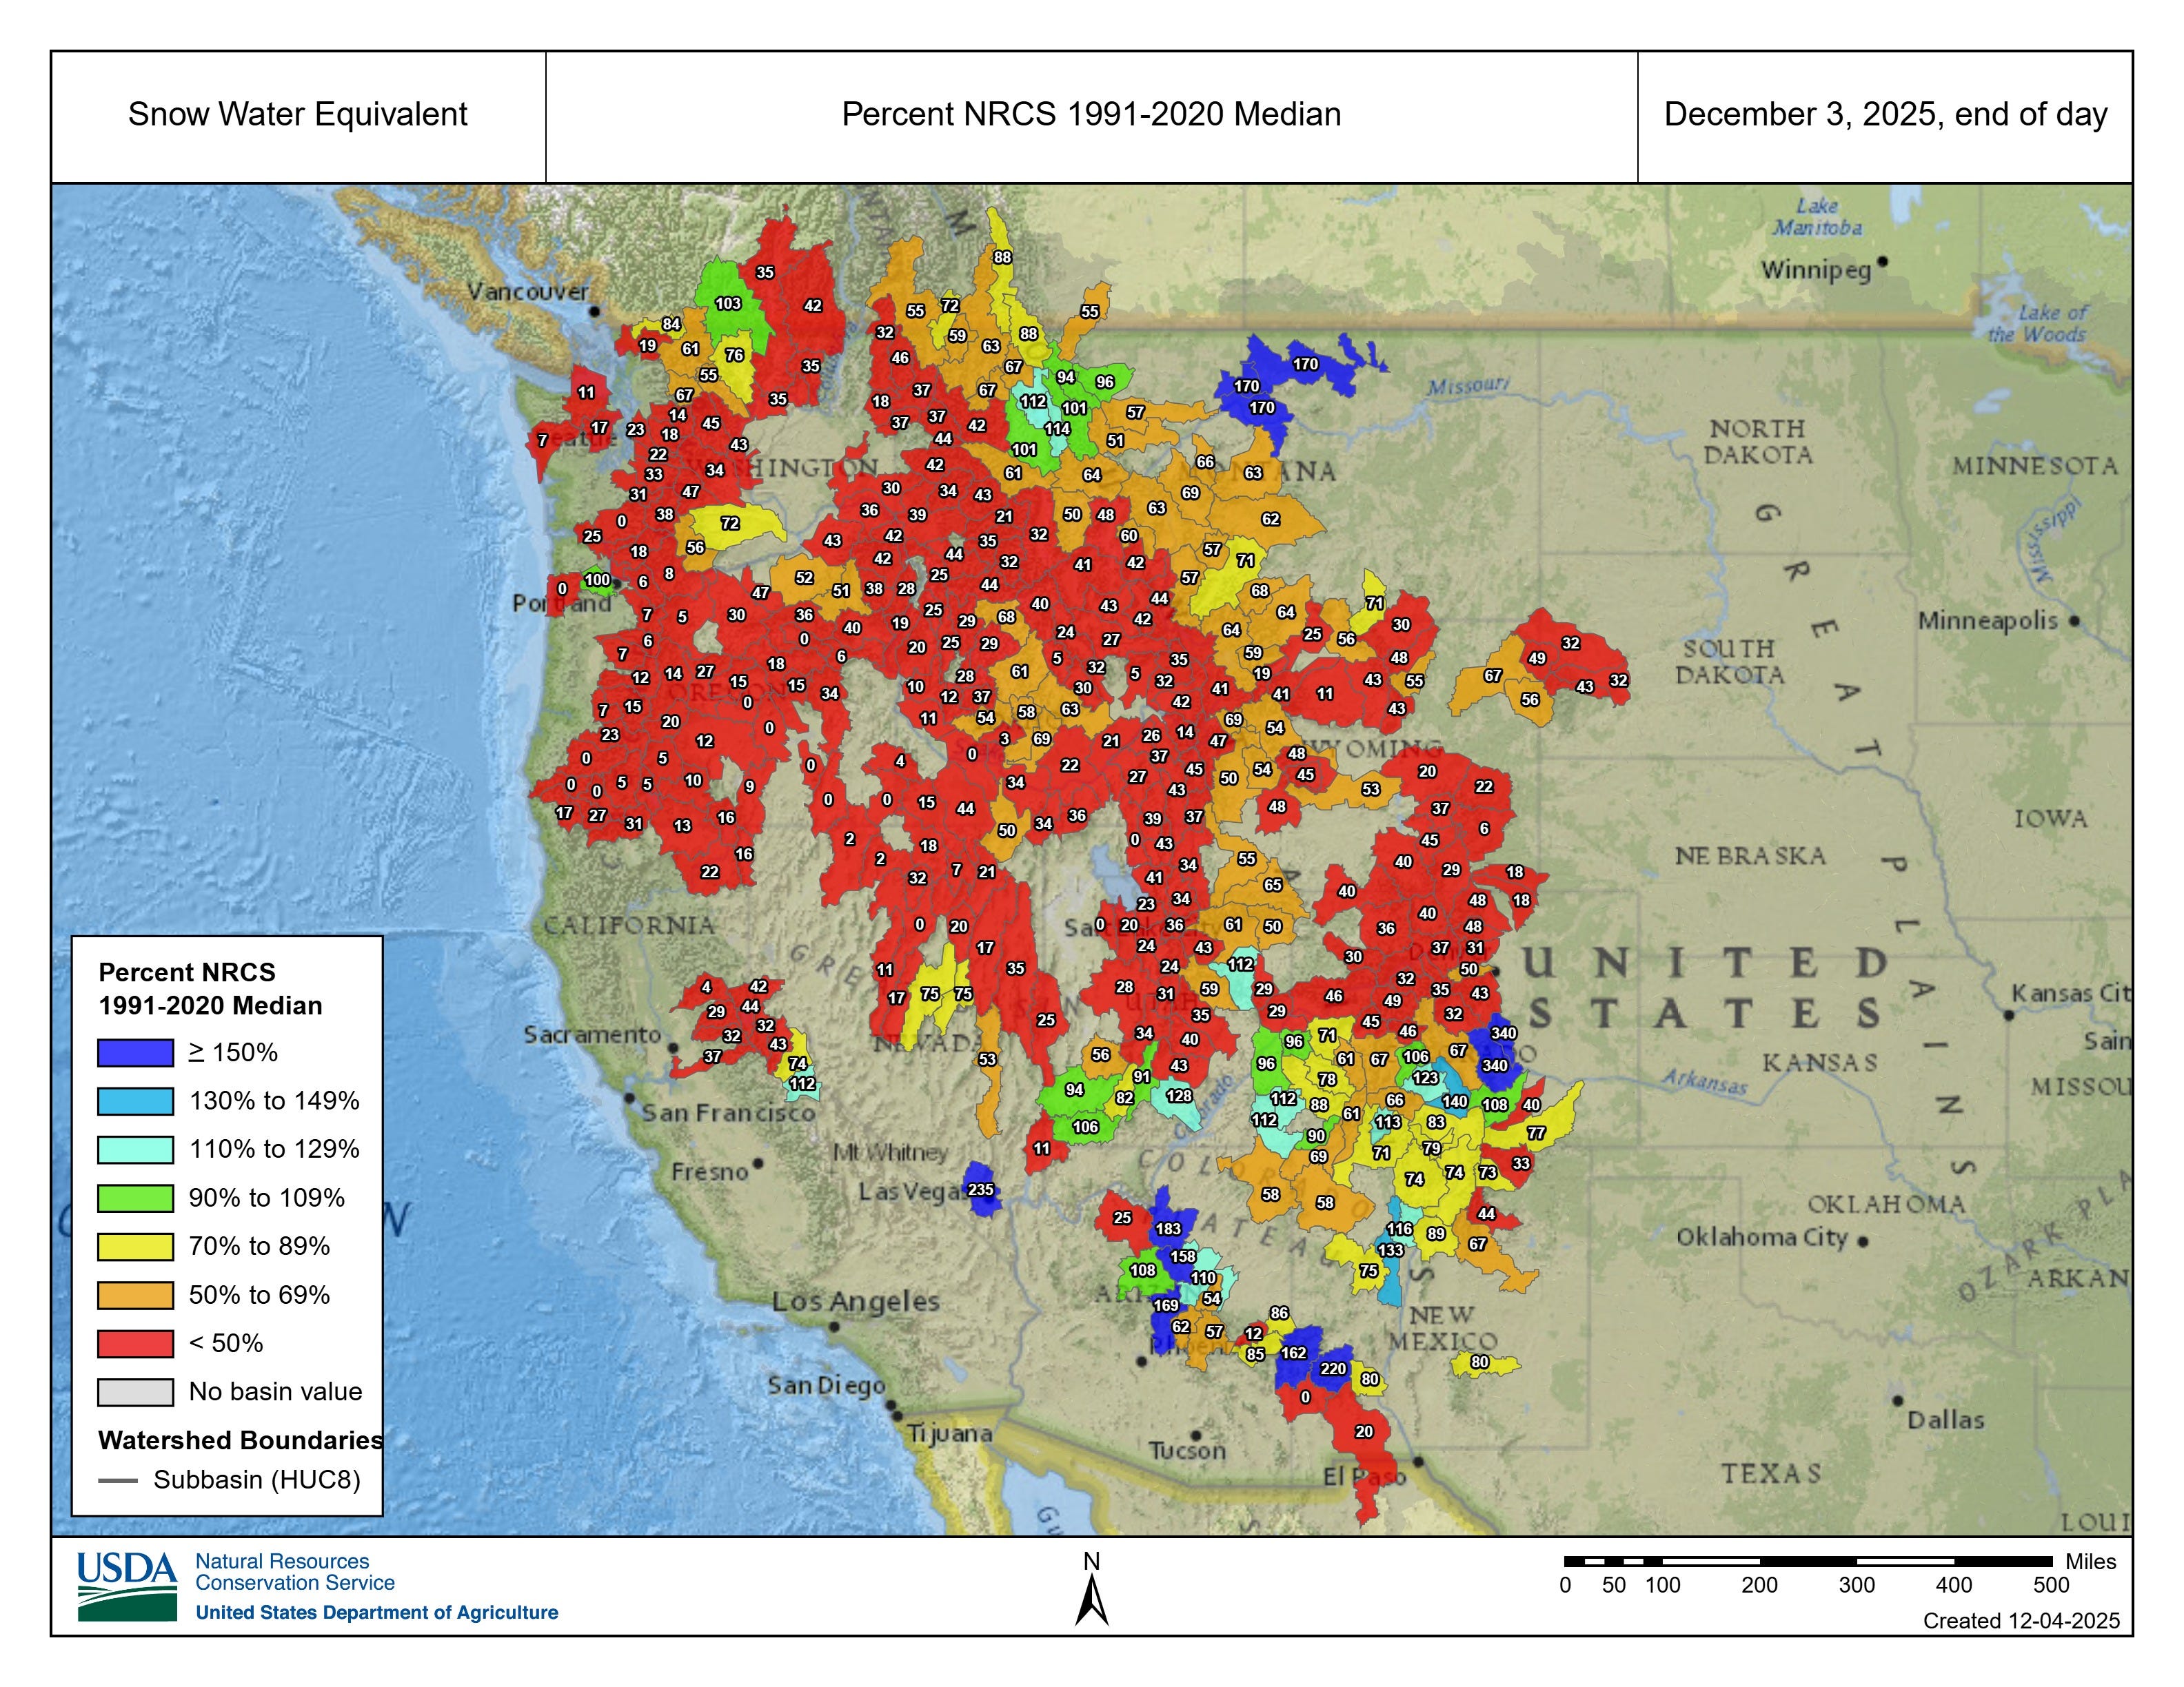2184x1687 pixels.
Task: Click the 103 basin label in Washington
Action: coord(728,303)
